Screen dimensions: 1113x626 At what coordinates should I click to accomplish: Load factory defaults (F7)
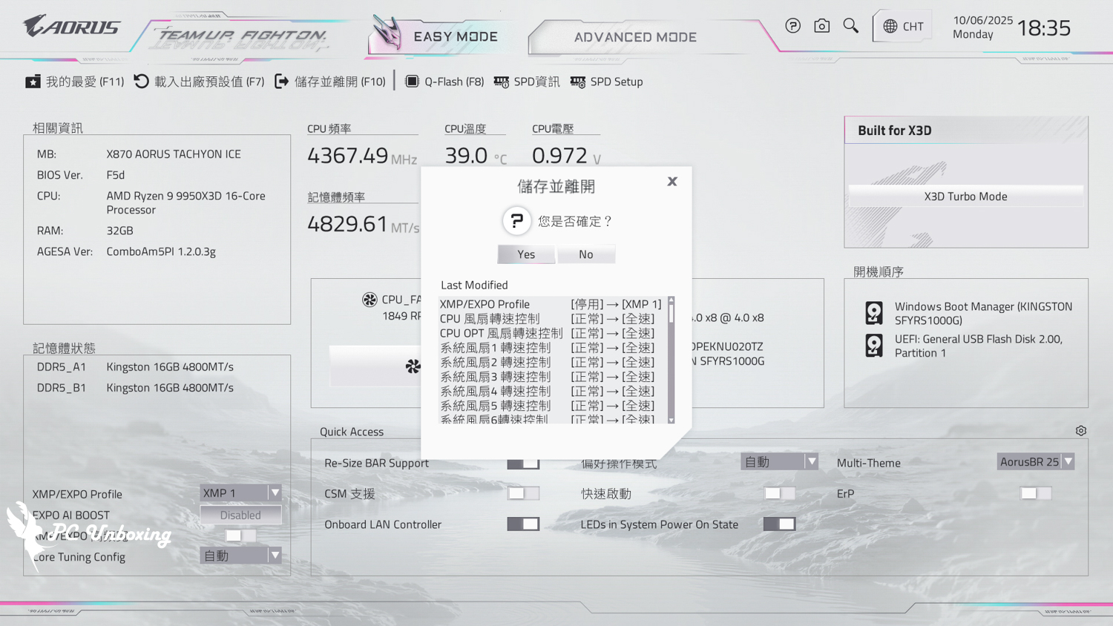coord(199,82)
